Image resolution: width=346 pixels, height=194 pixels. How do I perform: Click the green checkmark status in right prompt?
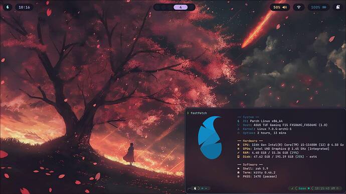coord(292,188)
